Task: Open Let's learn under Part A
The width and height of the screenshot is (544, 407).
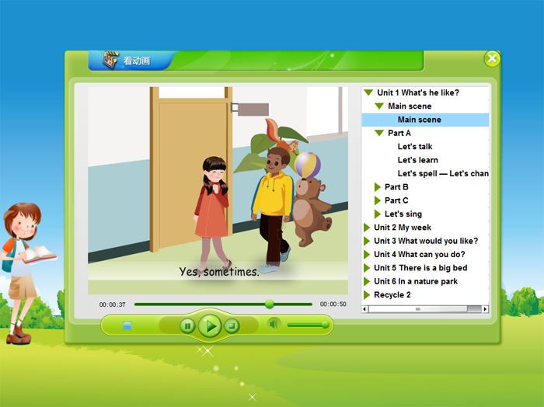Action: tap(418, 160)
